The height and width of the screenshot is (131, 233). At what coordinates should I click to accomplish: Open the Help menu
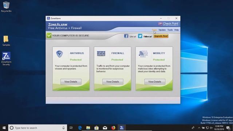pyautogui.click(x=177, y=30)
